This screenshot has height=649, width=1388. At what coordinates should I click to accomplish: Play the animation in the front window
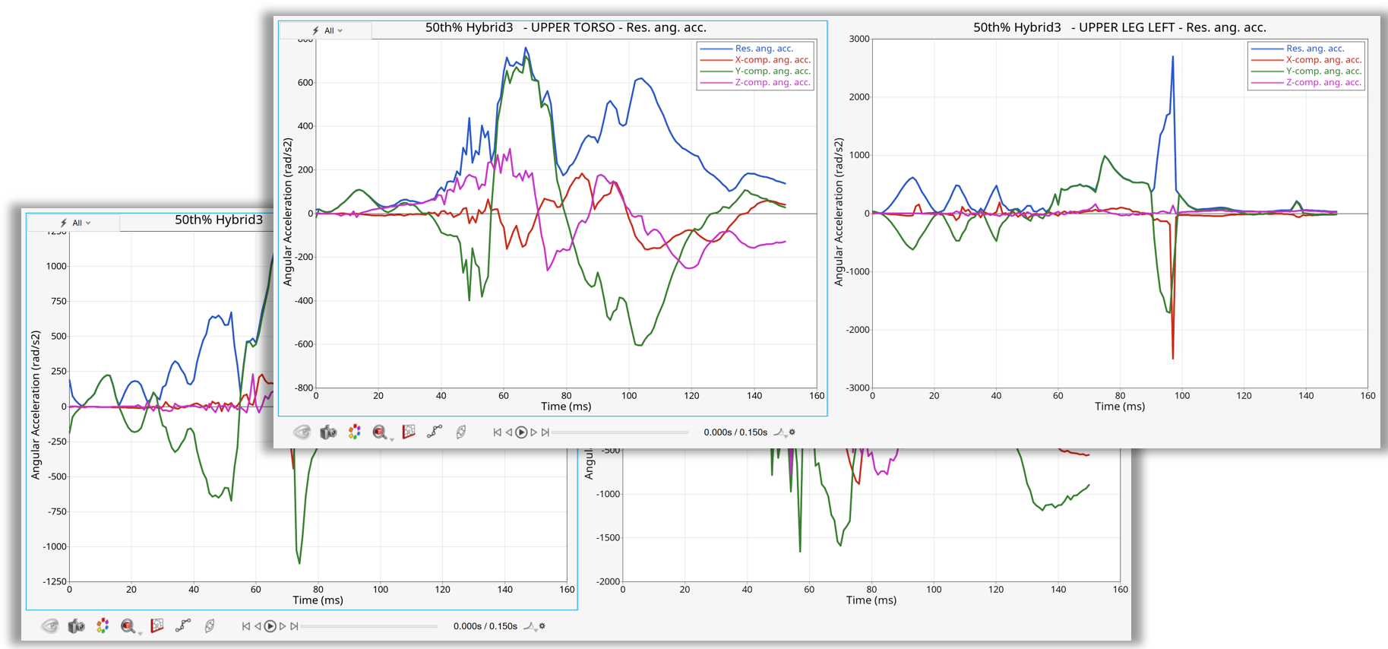coord(521,432)
